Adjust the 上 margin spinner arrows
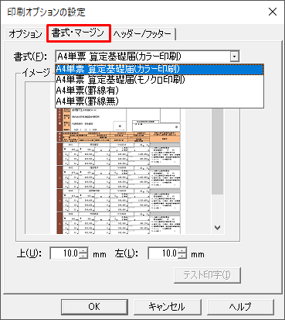 83,253
